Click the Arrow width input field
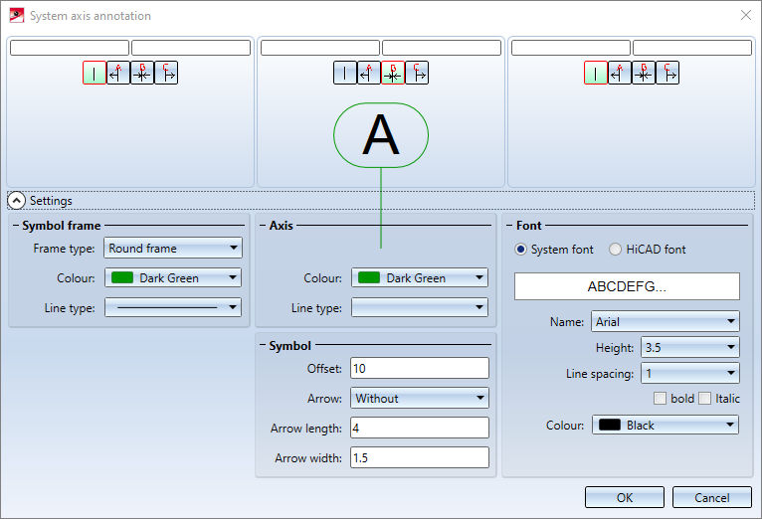This screenshot has height=519, width=762. pyautogui.click(x=420, y=457)
